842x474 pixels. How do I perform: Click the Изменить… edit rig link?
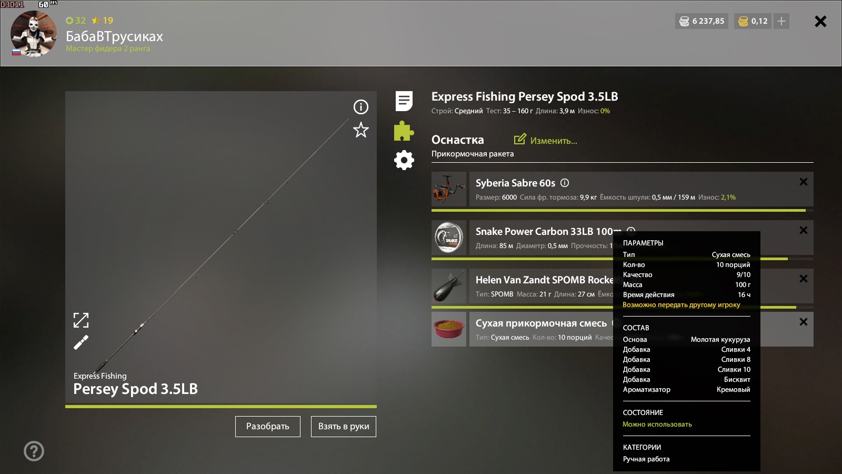[x=554, y=141]
